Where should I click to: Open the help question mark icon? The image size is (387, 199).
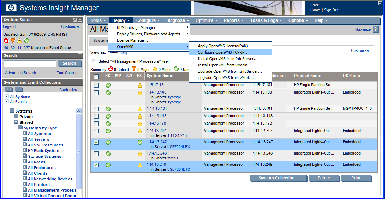[376, 29]
